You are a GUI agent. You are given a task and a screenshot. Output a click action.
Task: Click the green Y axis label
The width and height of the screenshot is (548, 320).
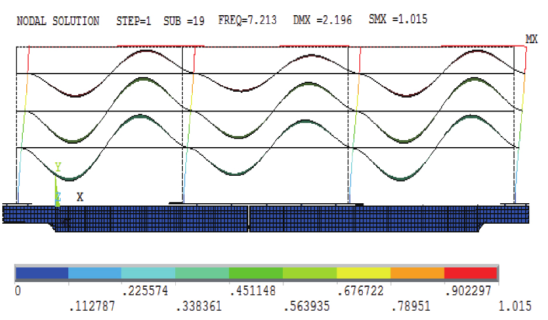(58, 167)
